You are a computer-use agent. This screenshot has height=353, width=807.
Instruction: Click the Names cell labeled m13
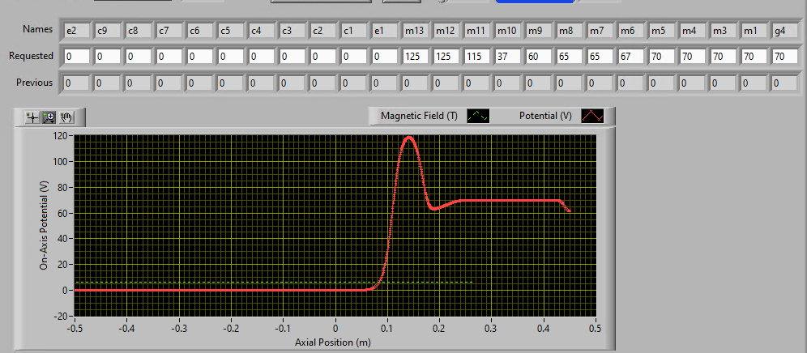click(x=416, y=31)
